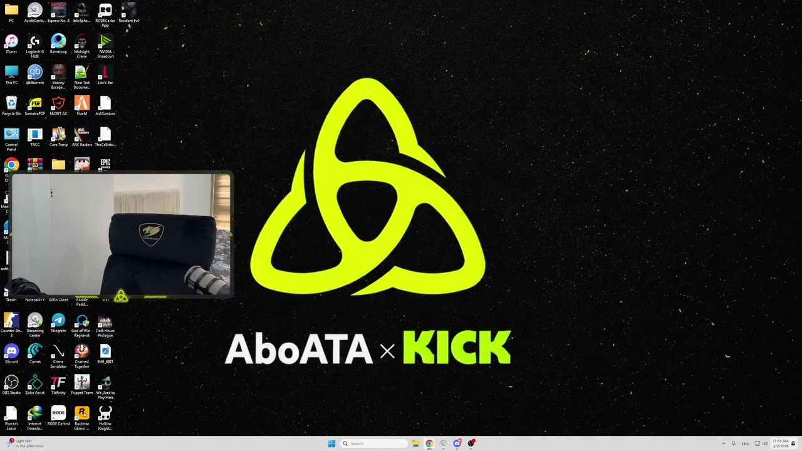
Task: Open Control Panel desktop icon
Action: [x=11, y=139]
